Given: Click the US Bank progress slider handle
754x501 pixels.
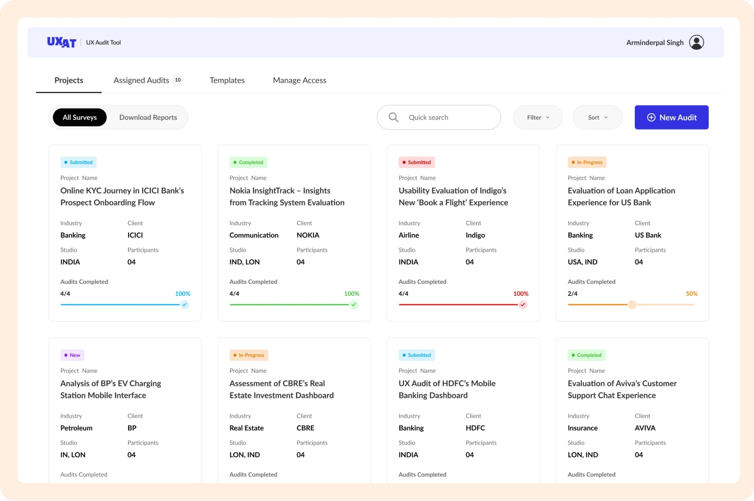Looking at the screenshot, I should point(632,304).
